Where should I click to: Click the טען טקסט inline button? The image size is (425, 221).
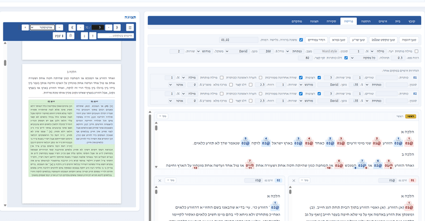(x=383, y=40)
